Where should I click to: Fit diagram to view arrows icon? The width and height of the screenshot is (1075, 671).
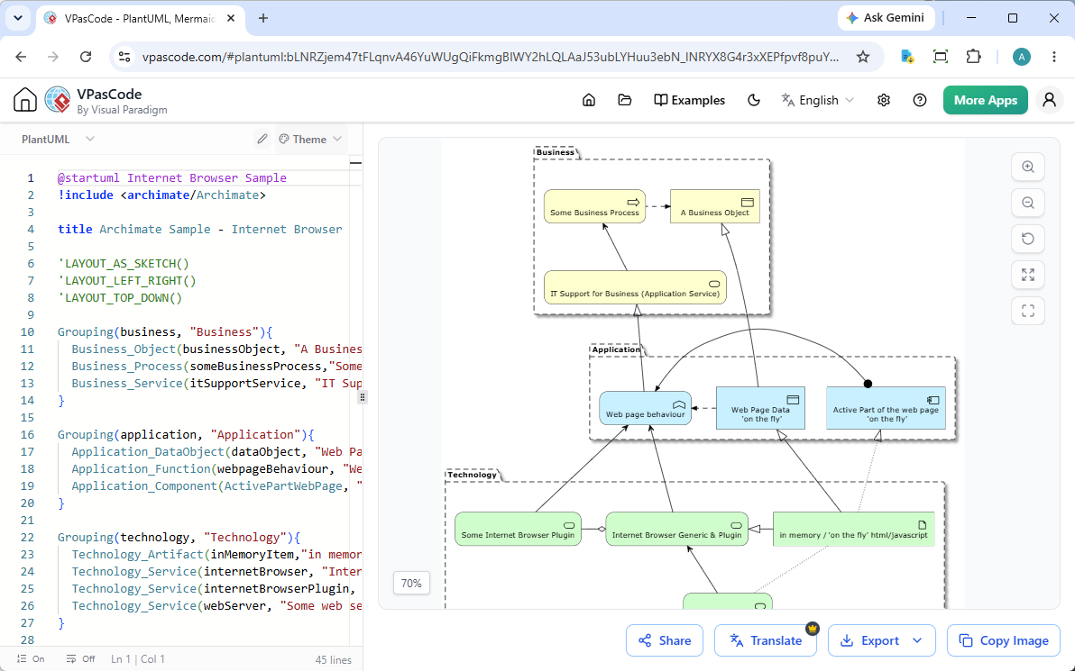[x=1028, y=275]
